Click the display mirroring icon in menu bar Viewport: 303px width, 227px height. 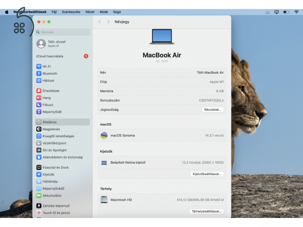click(x=276, y=12)
